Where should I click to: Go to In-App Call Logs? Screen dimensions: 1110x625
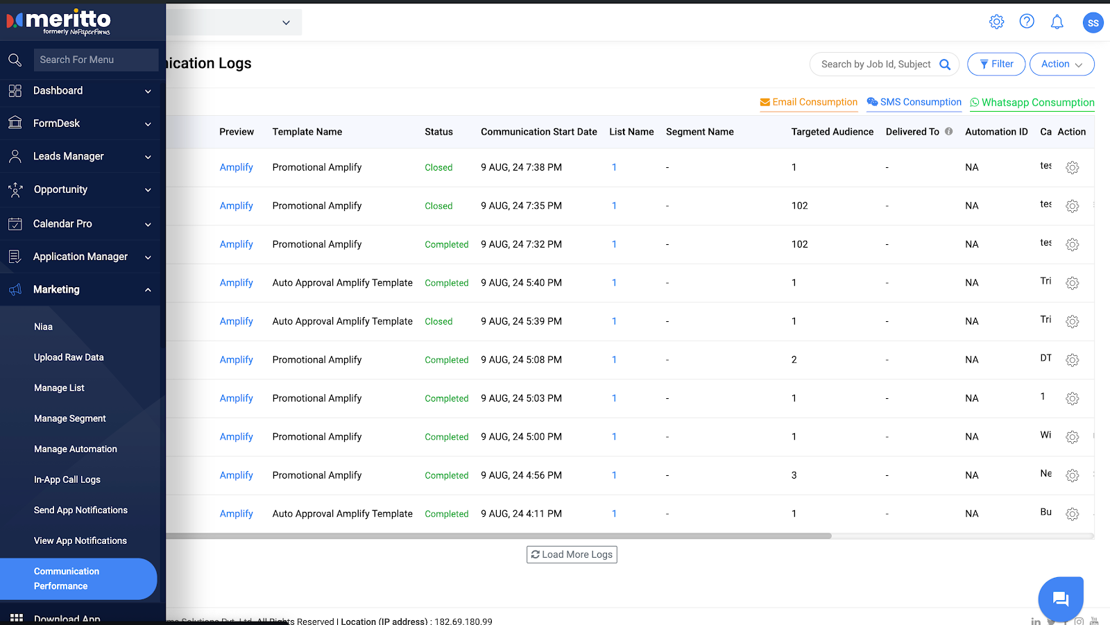point(67,480)
